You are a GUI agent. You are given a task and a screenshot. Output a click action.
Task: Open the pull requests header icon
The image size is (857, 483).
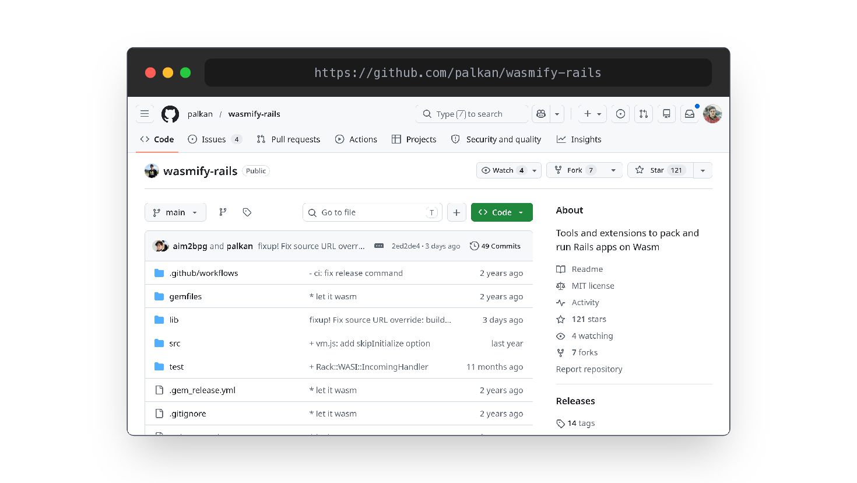click(644, 114)
